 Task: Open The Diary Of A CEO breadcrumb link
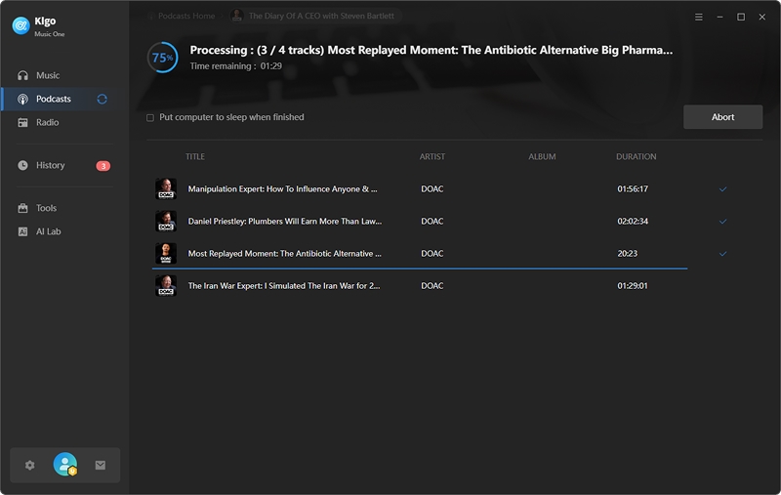pos(321,16)
